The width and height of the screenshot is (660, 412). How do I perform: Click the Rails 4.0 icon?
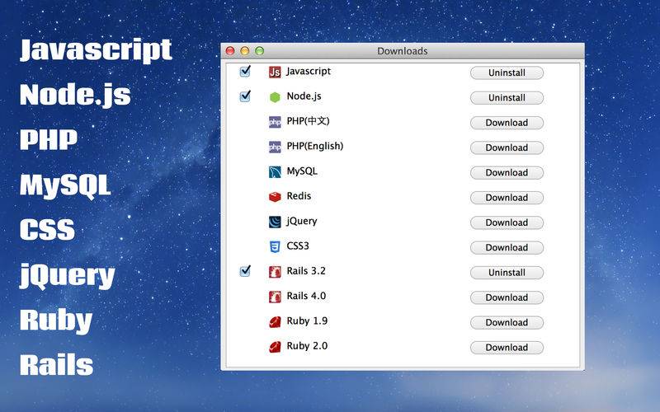pyautogui.click(x=275, y=297)
